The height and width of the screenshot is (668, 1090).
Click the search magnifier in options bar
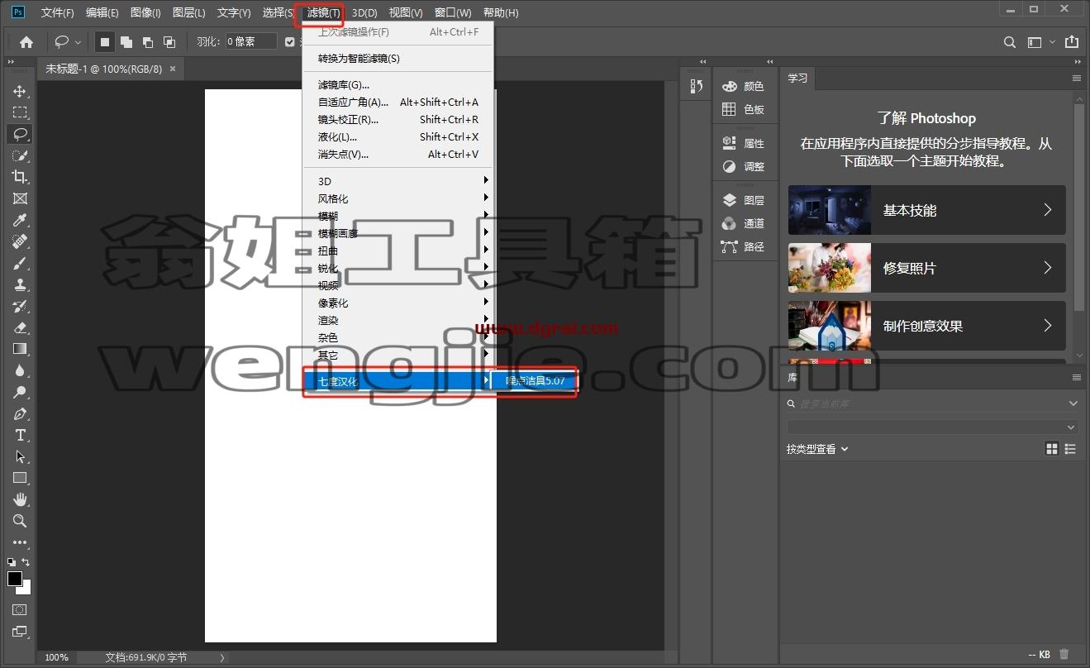pos(1010,42)
